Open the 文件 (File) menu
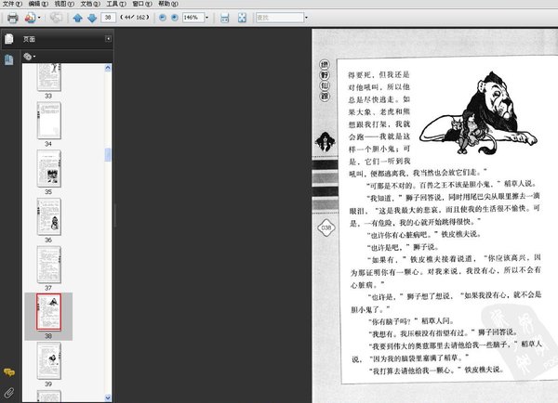This screenshot has height=403, width=558. coord(12,4)
